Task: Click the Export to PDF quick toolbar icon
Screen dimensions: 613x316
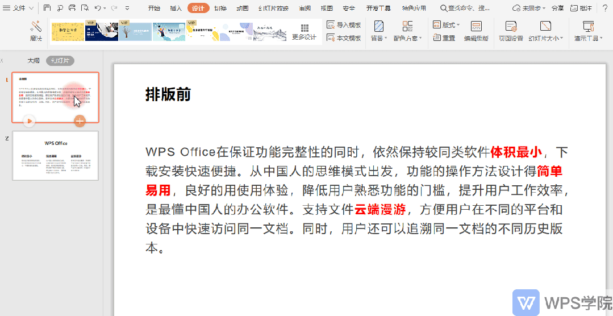Action: pyautogui.click(x=60, y=8)
